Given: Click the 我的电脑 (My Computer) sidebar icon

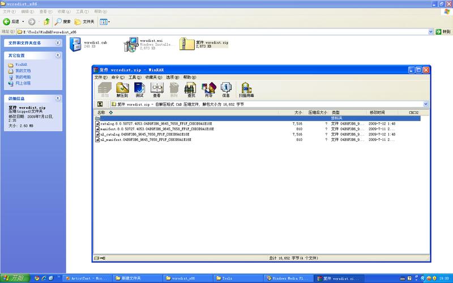Looking at the screenshot, I should click(x=11, y=77).
